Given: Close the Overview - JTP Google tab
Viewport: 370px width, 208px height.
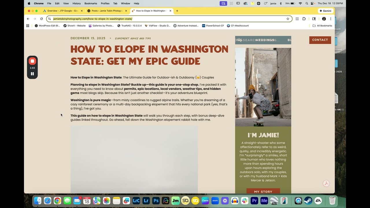Looking at the screenshot, I should click(x=82, y=11).
